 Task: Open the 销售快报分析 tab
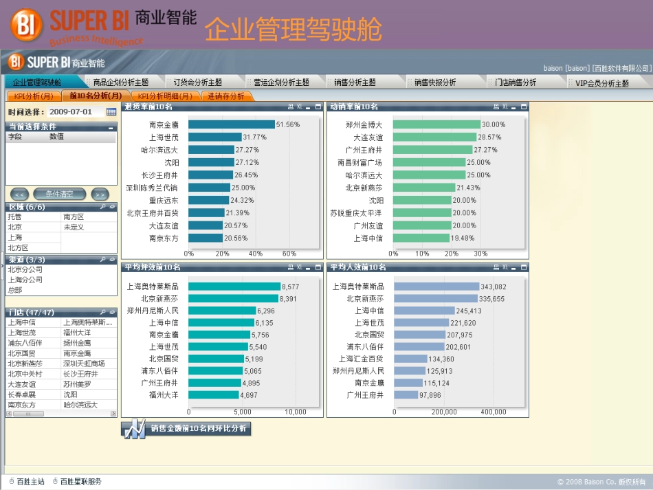[x=435, y=82]
